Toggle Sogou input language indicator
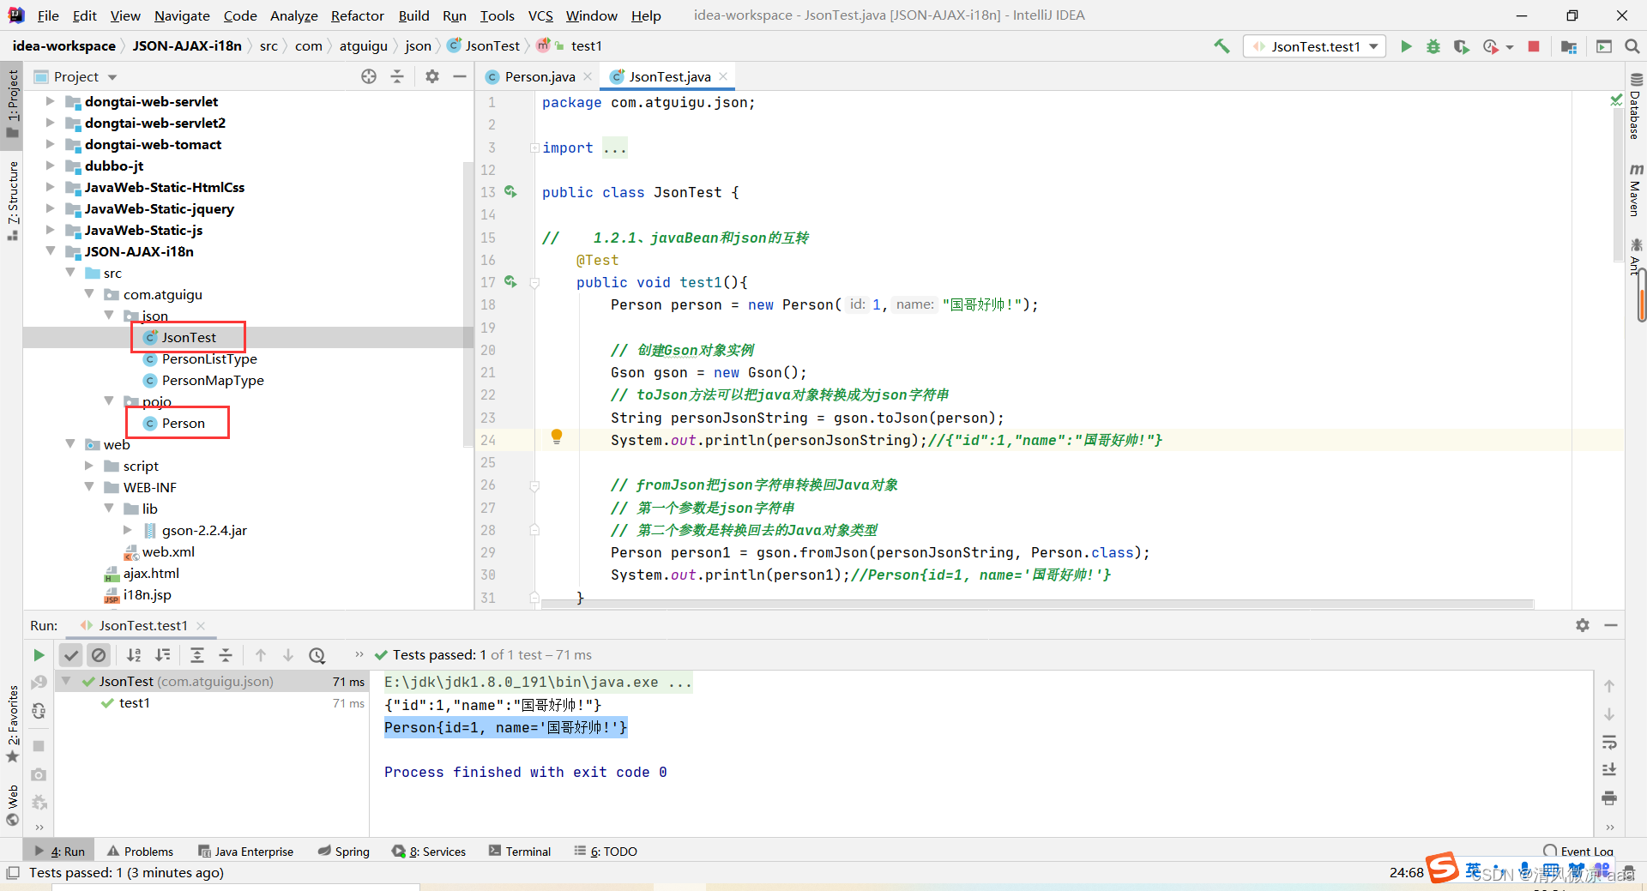Screen dimensions: 1647x891 (x=1473, y=870)
